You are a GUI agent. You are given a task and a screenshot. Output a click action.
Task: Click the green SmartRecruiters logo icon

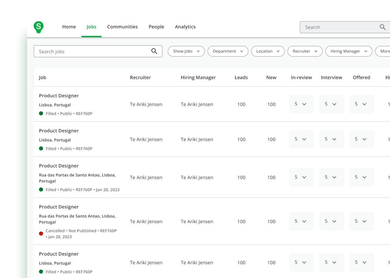coord(38,27)
